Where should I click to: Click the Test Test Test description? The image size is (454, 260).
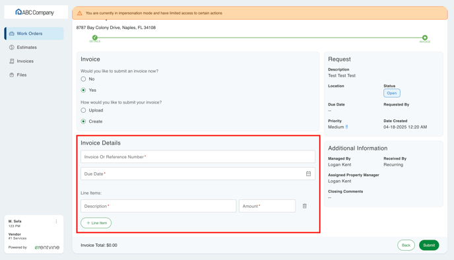coord(342,75)
